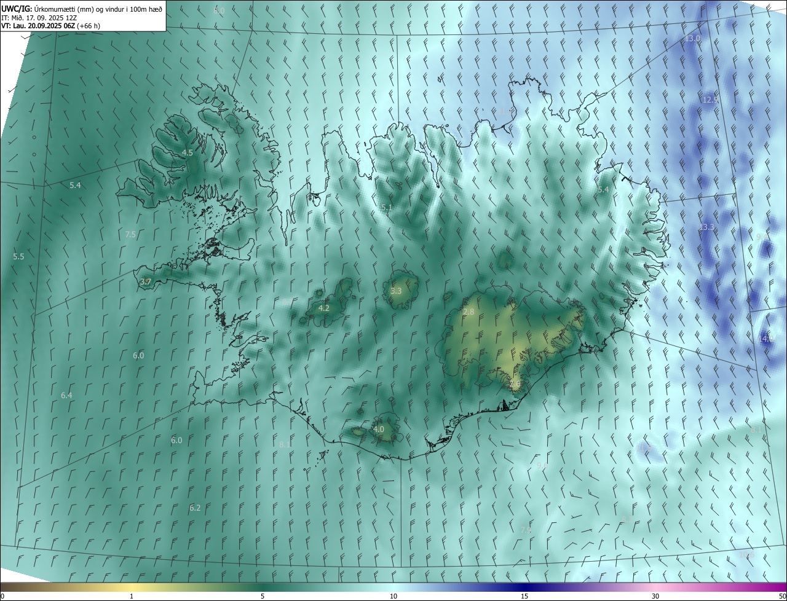Screen dimensions: 787x601
Task: Click the 6.2 value label
Action: tap(195, 508)
